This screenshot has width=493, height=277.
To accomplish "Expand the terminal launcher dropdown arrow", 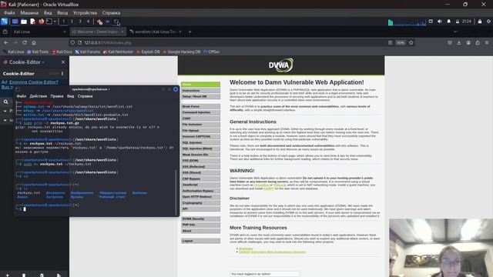I will tap(55, 22).
